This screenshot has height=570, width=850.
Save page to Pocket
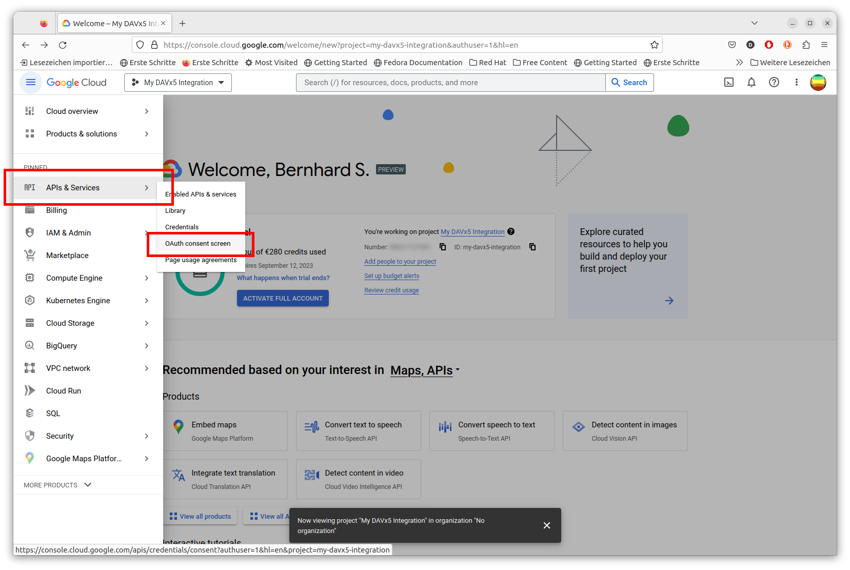coord(732,45)
